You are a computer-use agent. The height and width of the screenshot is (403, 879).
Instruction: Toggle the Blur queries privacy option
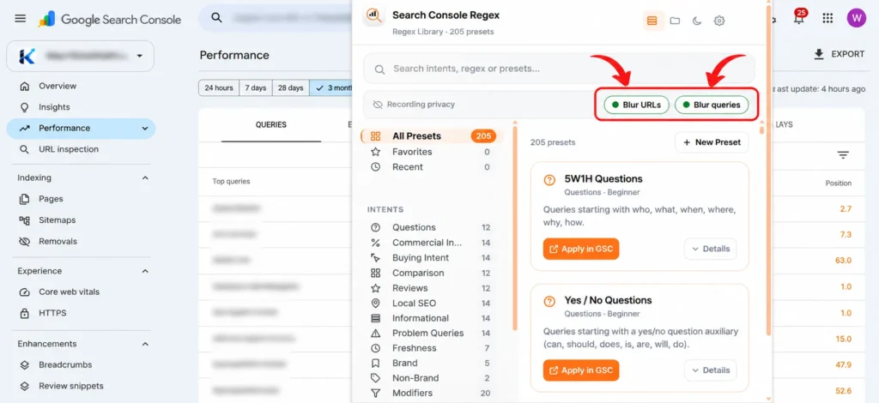pos(712,105)
